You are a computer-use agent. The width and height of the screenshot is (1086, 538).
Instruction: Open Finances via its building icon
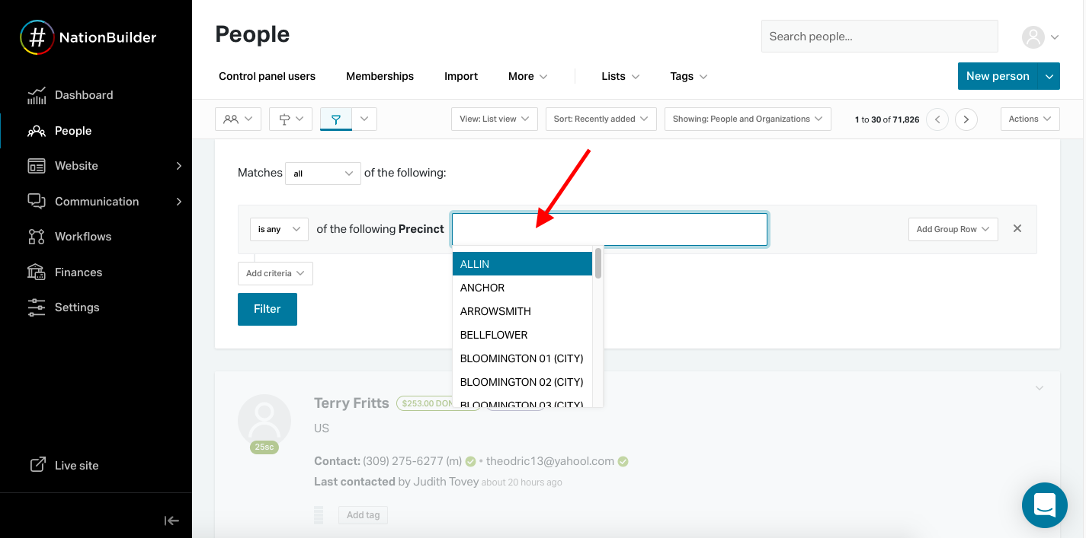(x=37, y=272)
